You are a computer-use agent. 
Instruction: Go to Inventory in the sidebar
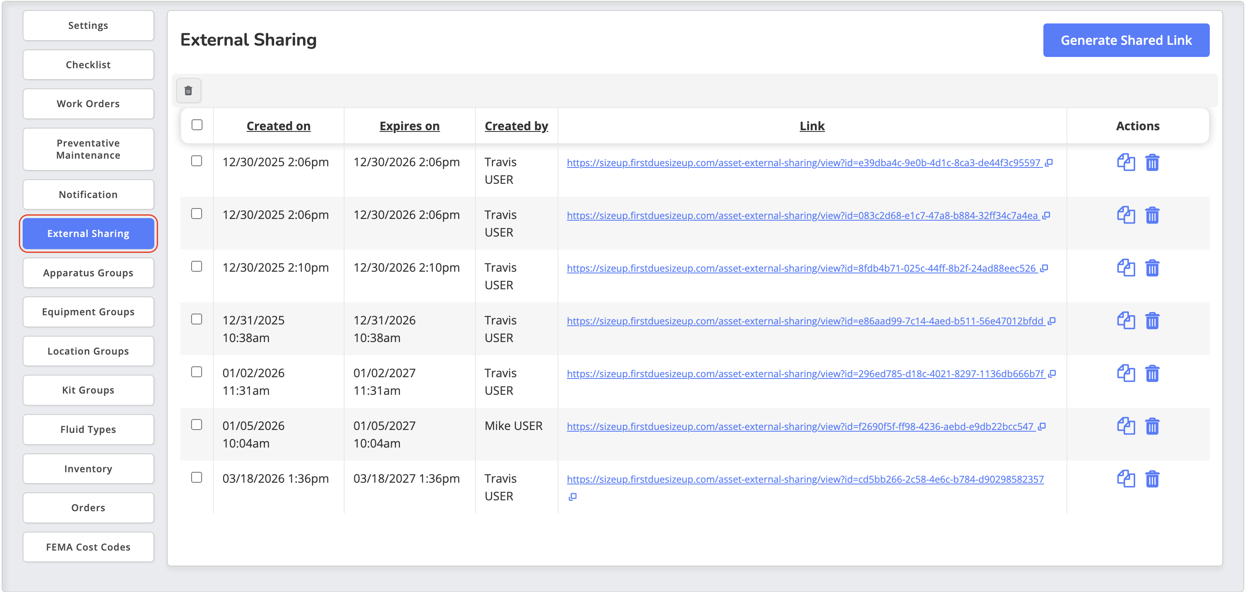click(88, 468)
